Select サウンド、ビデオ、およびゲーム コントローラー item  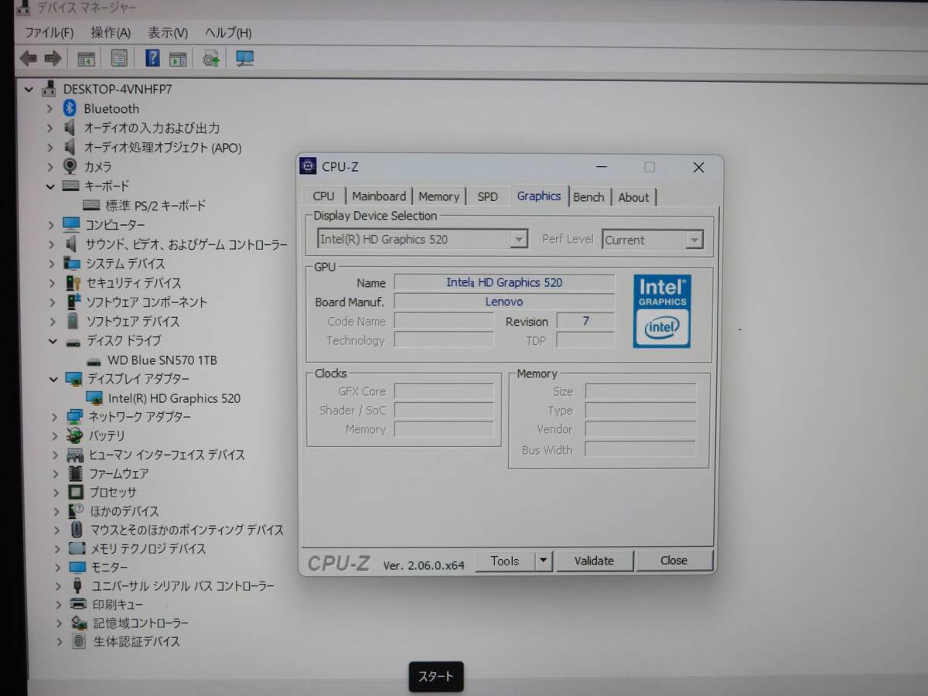186,244
